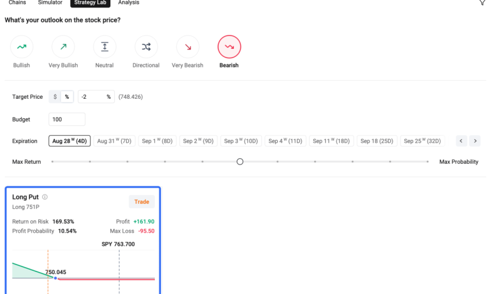Viewport: 489px width, 294px height.
Task: Go to the Analysis tab
Action: [x=129, y=3]
